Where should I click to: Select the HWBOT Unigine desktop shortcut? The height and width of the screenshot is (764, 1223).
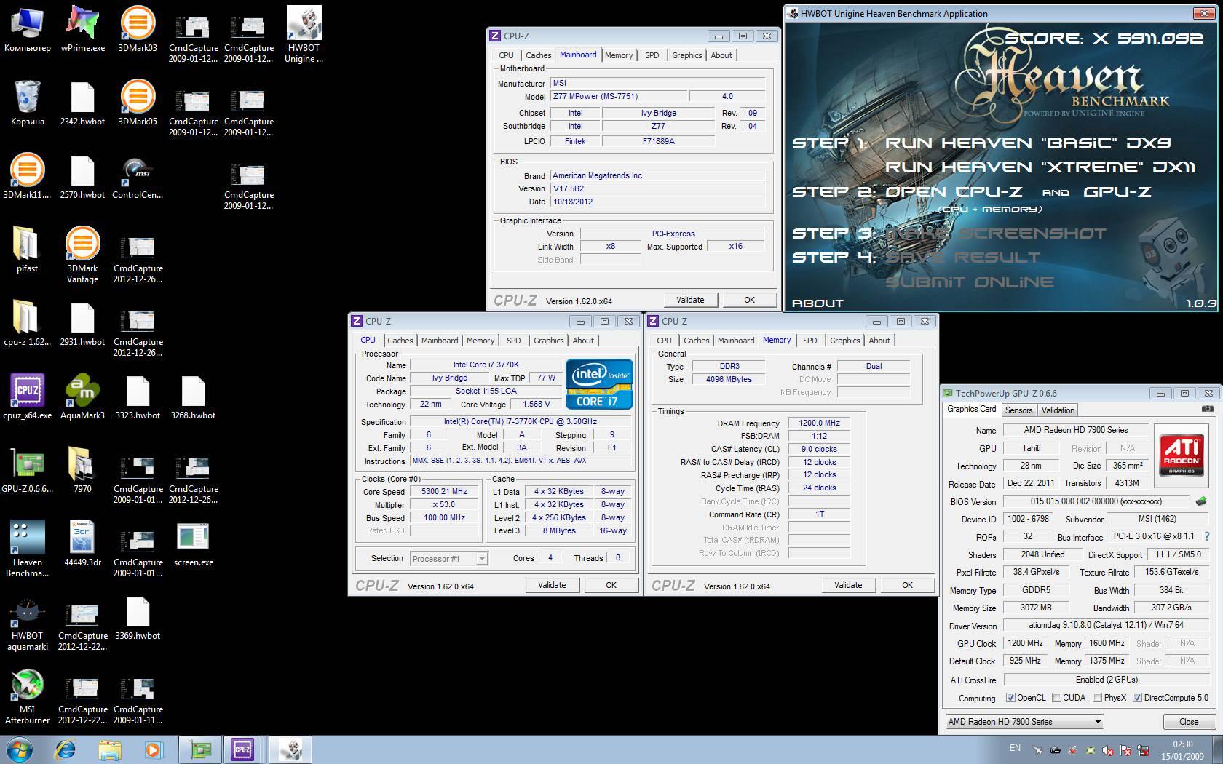pos(304,34)
